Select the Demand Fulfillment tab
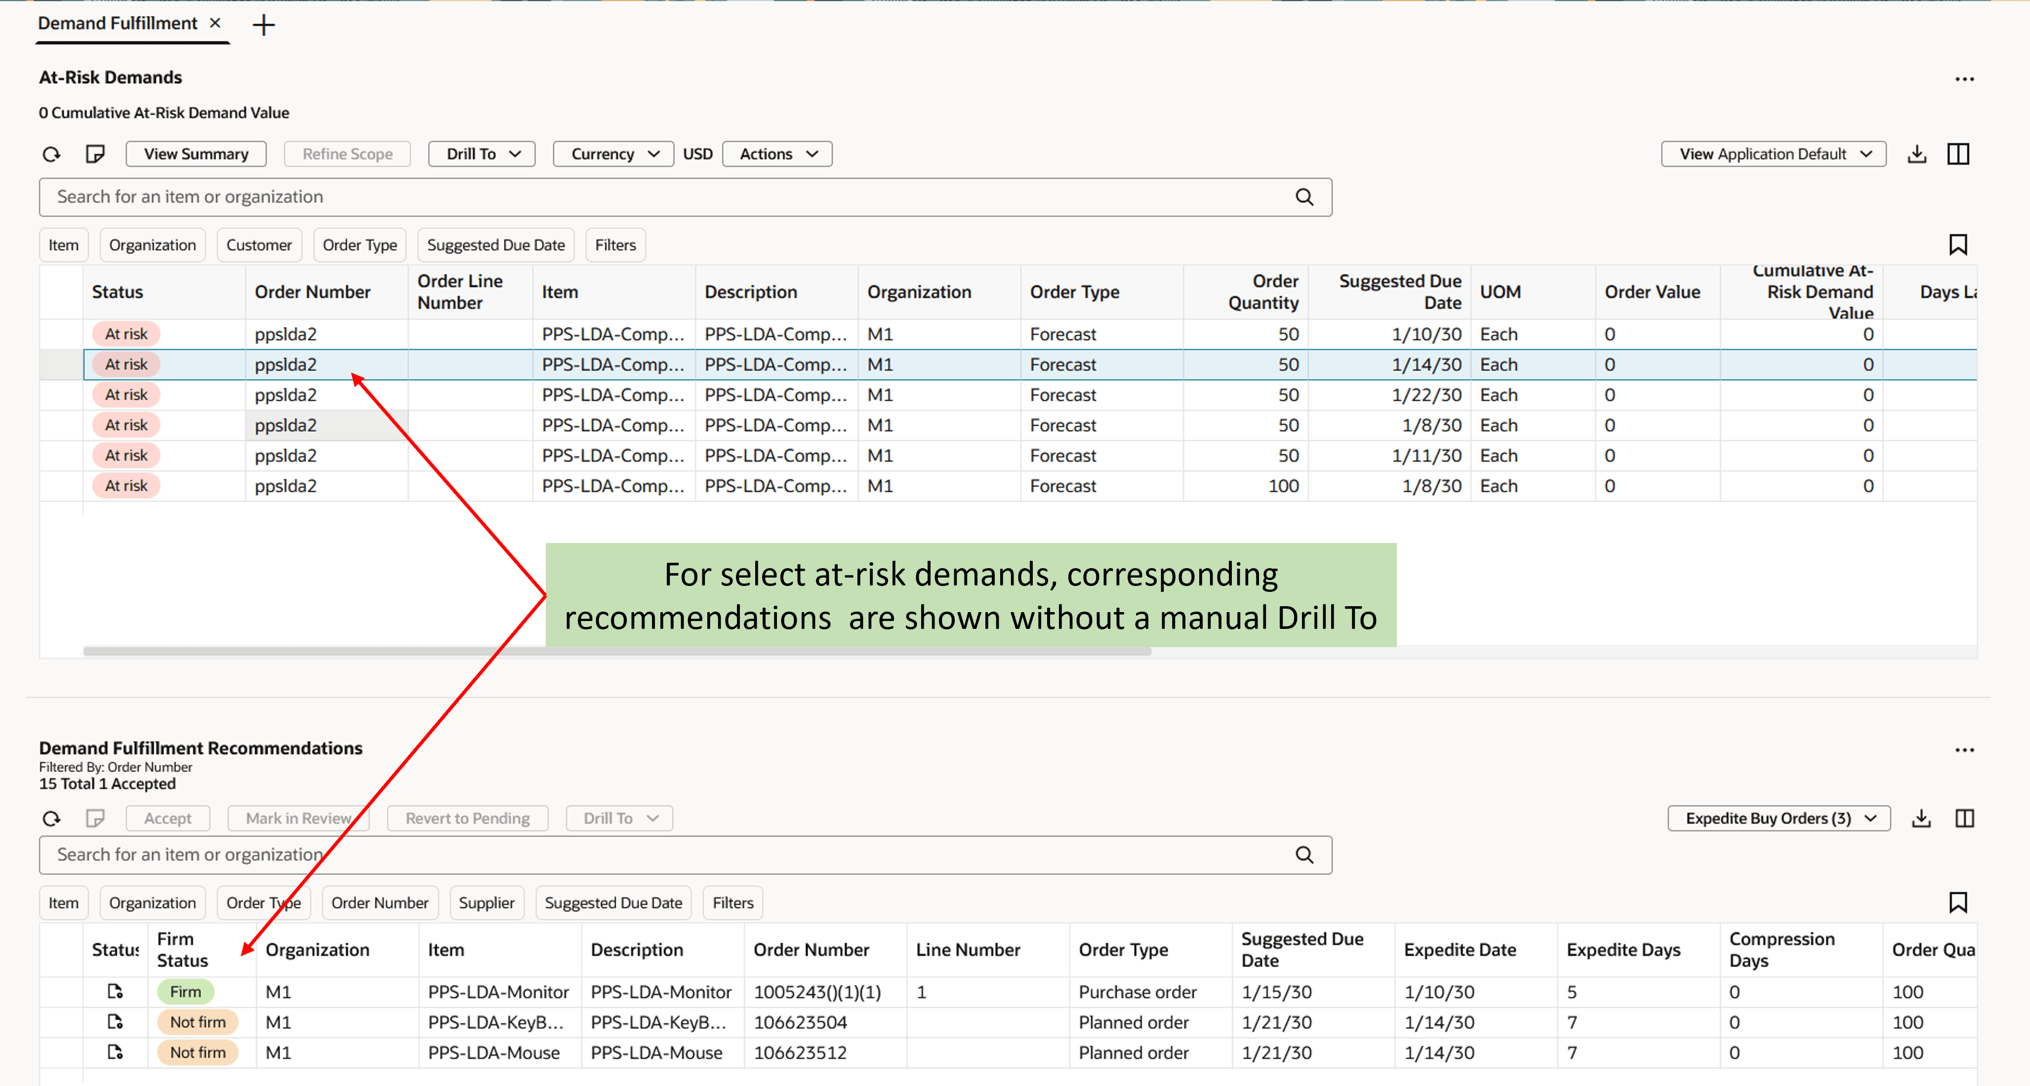Viewport: 2030px width, 1086px height. (118, 24)
